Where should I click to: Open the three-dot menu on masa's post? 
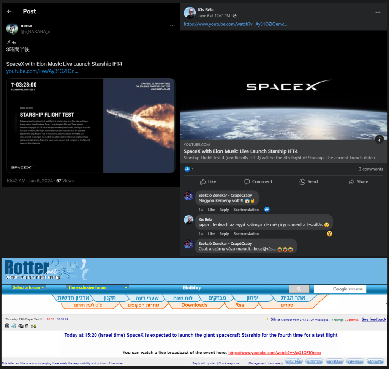coord(172,26)
